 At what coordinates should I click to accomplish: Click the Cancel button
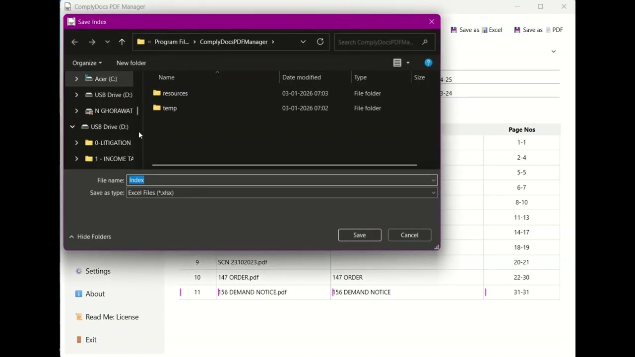coord(409,235)
